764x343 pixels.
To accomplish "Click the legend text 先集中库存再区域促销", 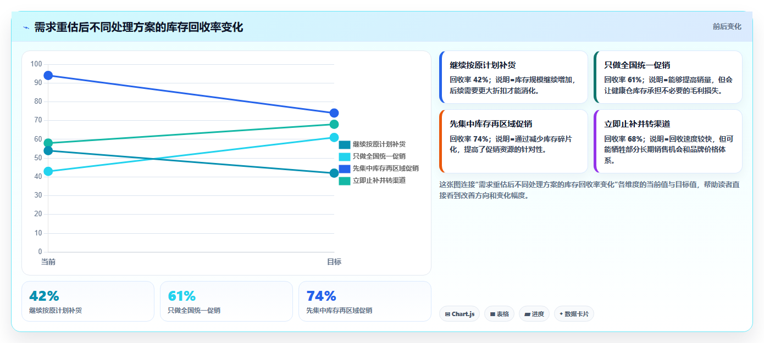I will point(386,168).
